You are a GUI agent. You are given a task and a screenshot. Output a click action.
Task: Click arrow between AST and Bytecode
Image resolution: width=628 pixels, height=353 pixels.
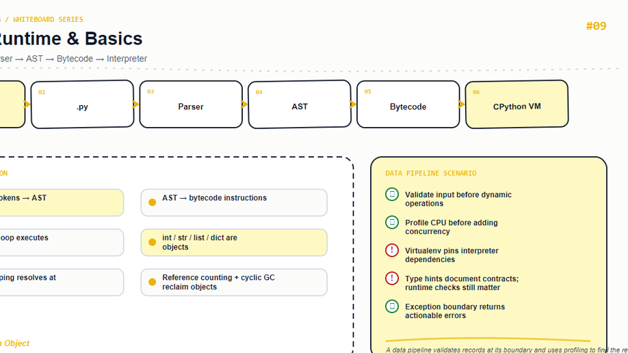[x=353, y=104]
